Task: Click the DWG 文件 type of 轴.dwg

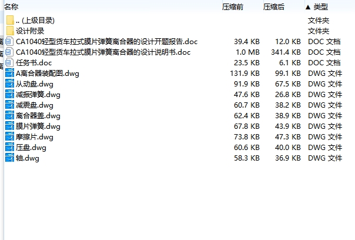Action: pos(325,158)
